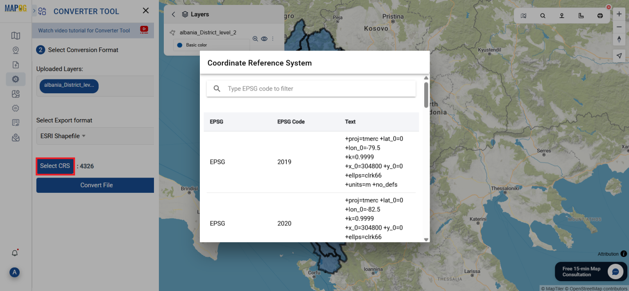Click the notification bell at bottom left
629x291 pixels.
tap(14, 253)
